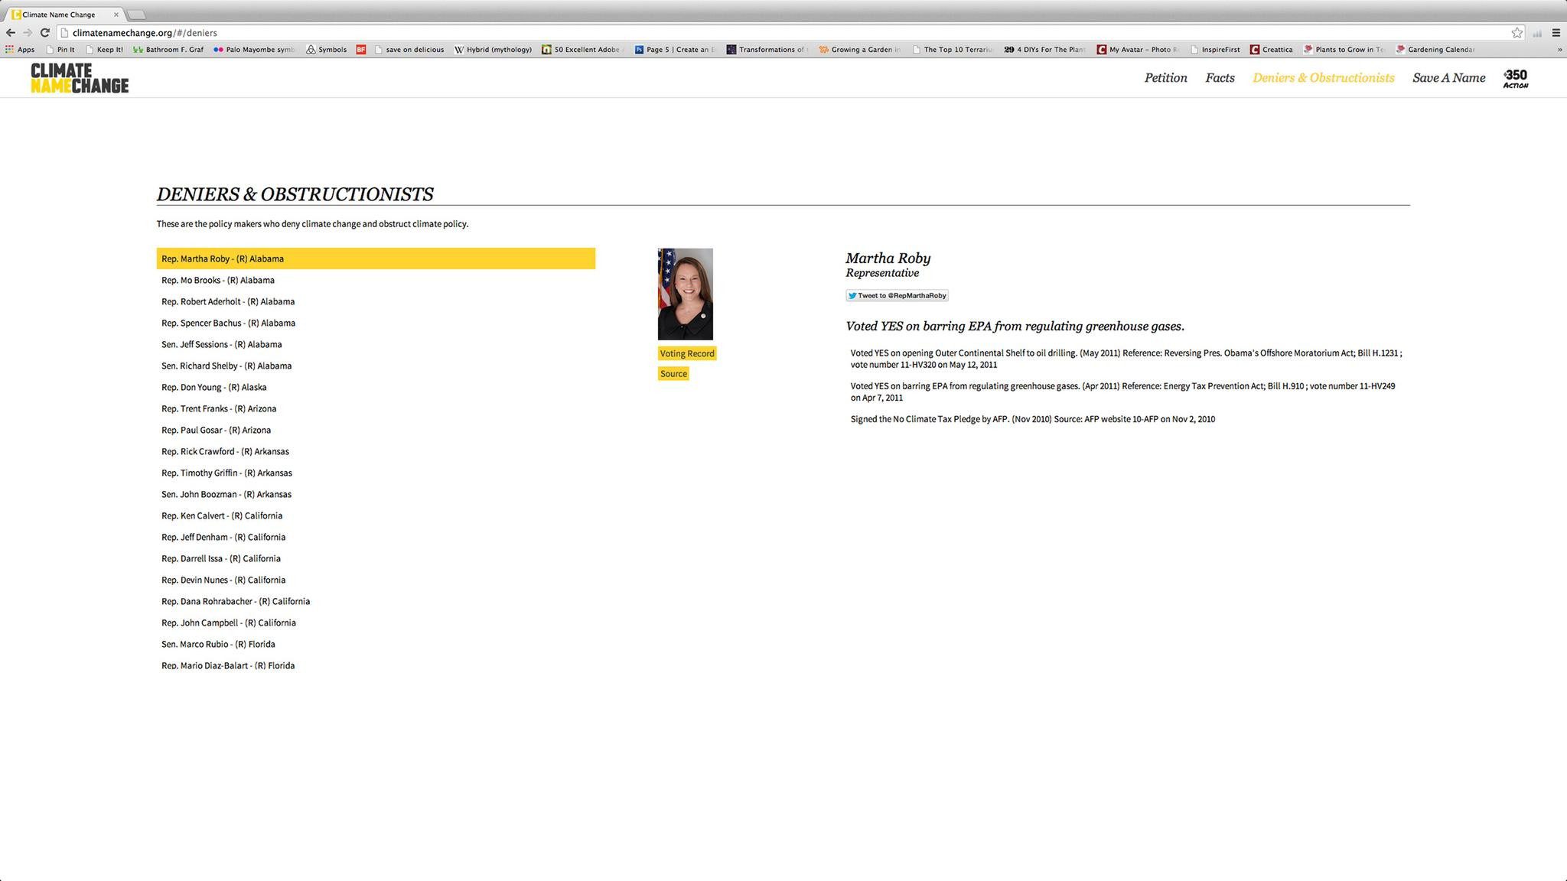Viewport: 1567px width, 881px height.
Task: Open the 50 Excellent Adobe bookmark
Action: (x=582, y=50)
